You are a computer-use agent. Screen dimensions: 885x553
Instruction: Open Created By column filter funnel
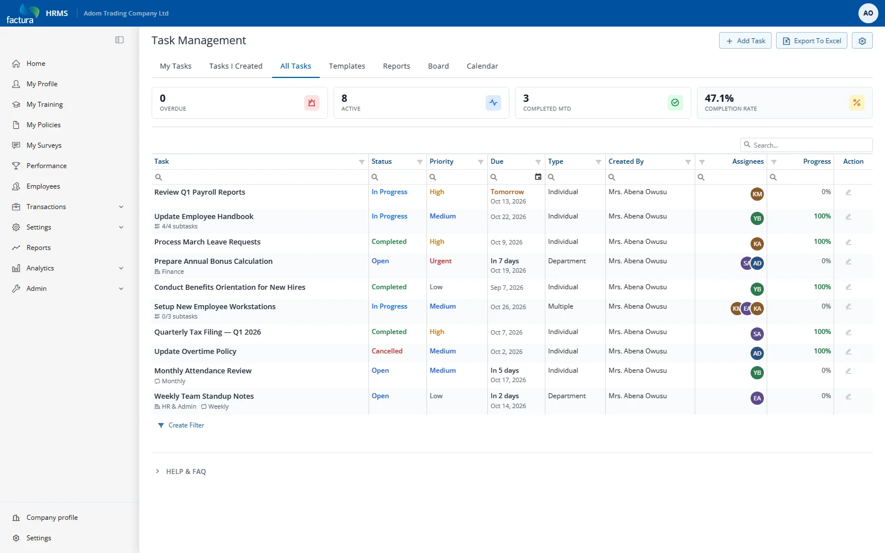coord(688,162)
